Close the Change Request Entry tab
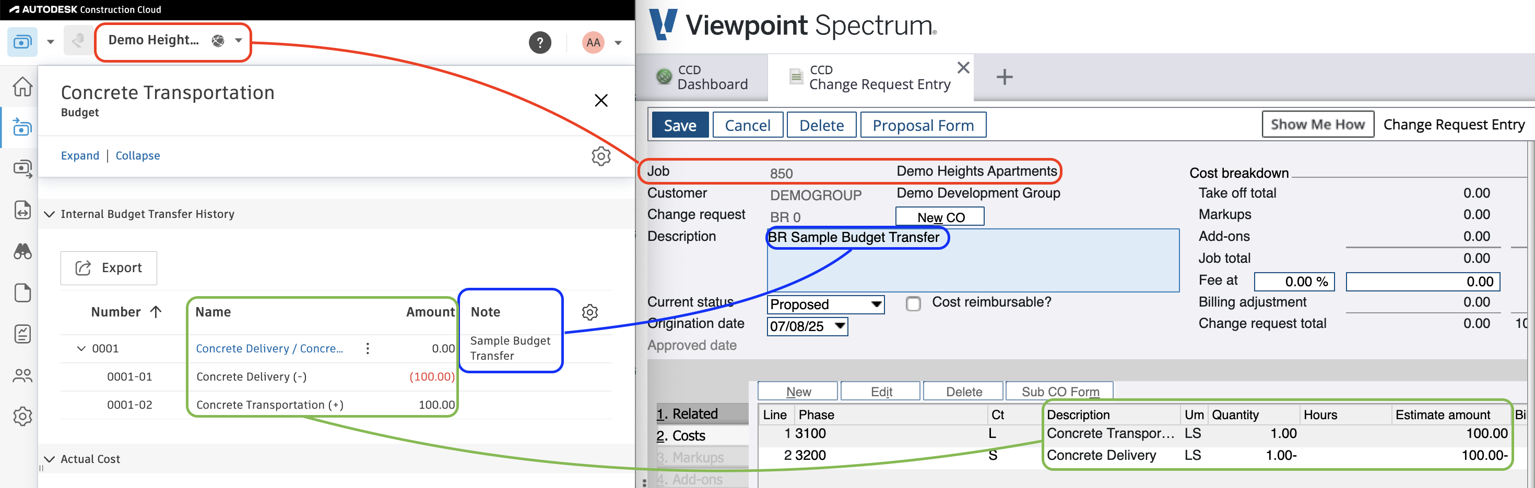The height and width of the screenshot is (488, 1535). coord(963,68)
